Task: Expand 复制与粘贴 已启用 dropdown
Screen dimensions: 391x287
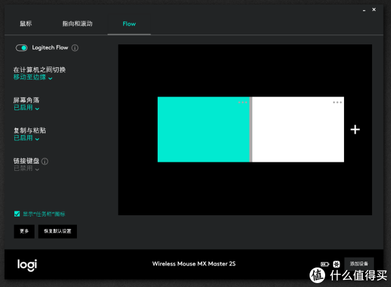Action: (26, 138)
